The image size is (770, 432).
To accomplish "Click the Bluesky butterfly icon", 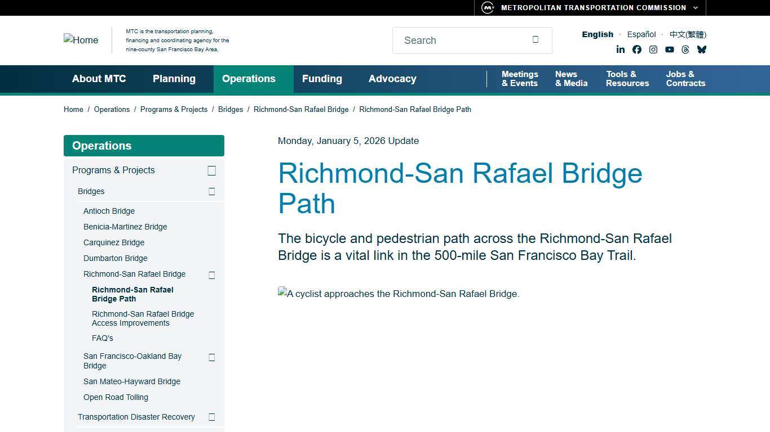I will click(x=701, y=49).
